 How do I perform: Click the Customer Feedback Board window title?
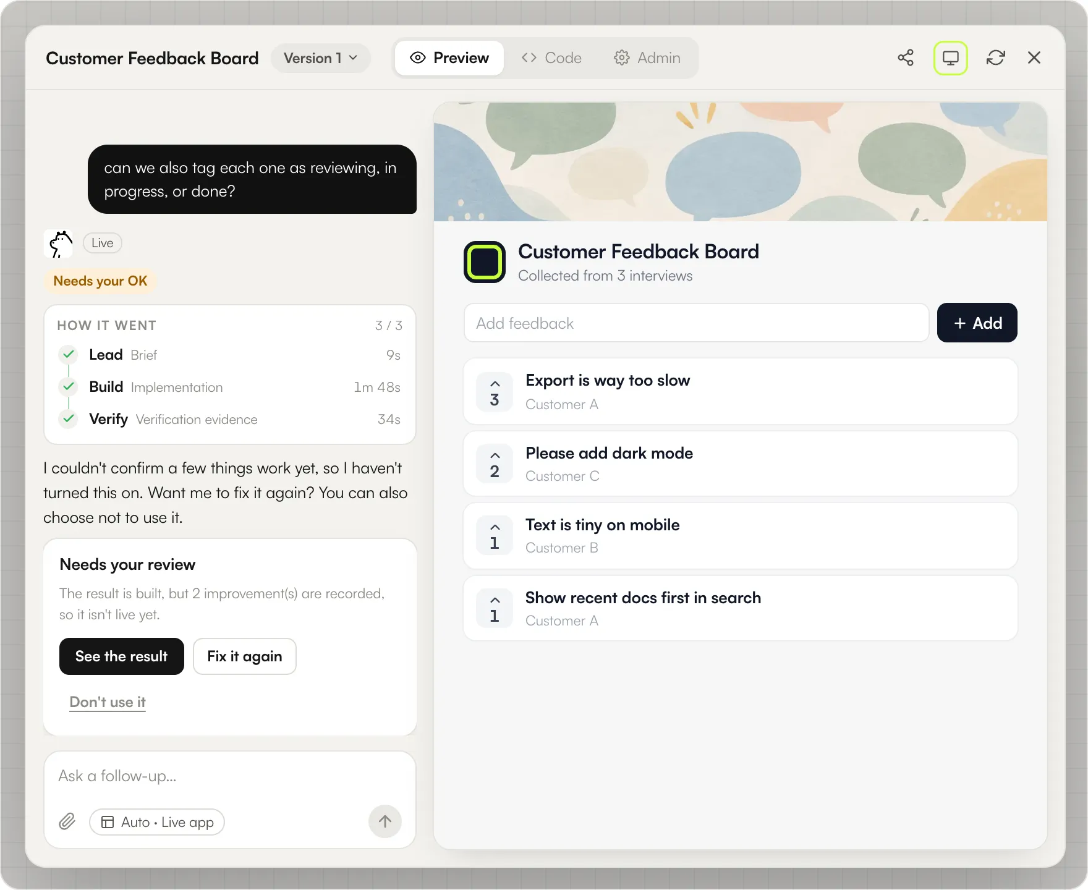click(x=152, y=58)
